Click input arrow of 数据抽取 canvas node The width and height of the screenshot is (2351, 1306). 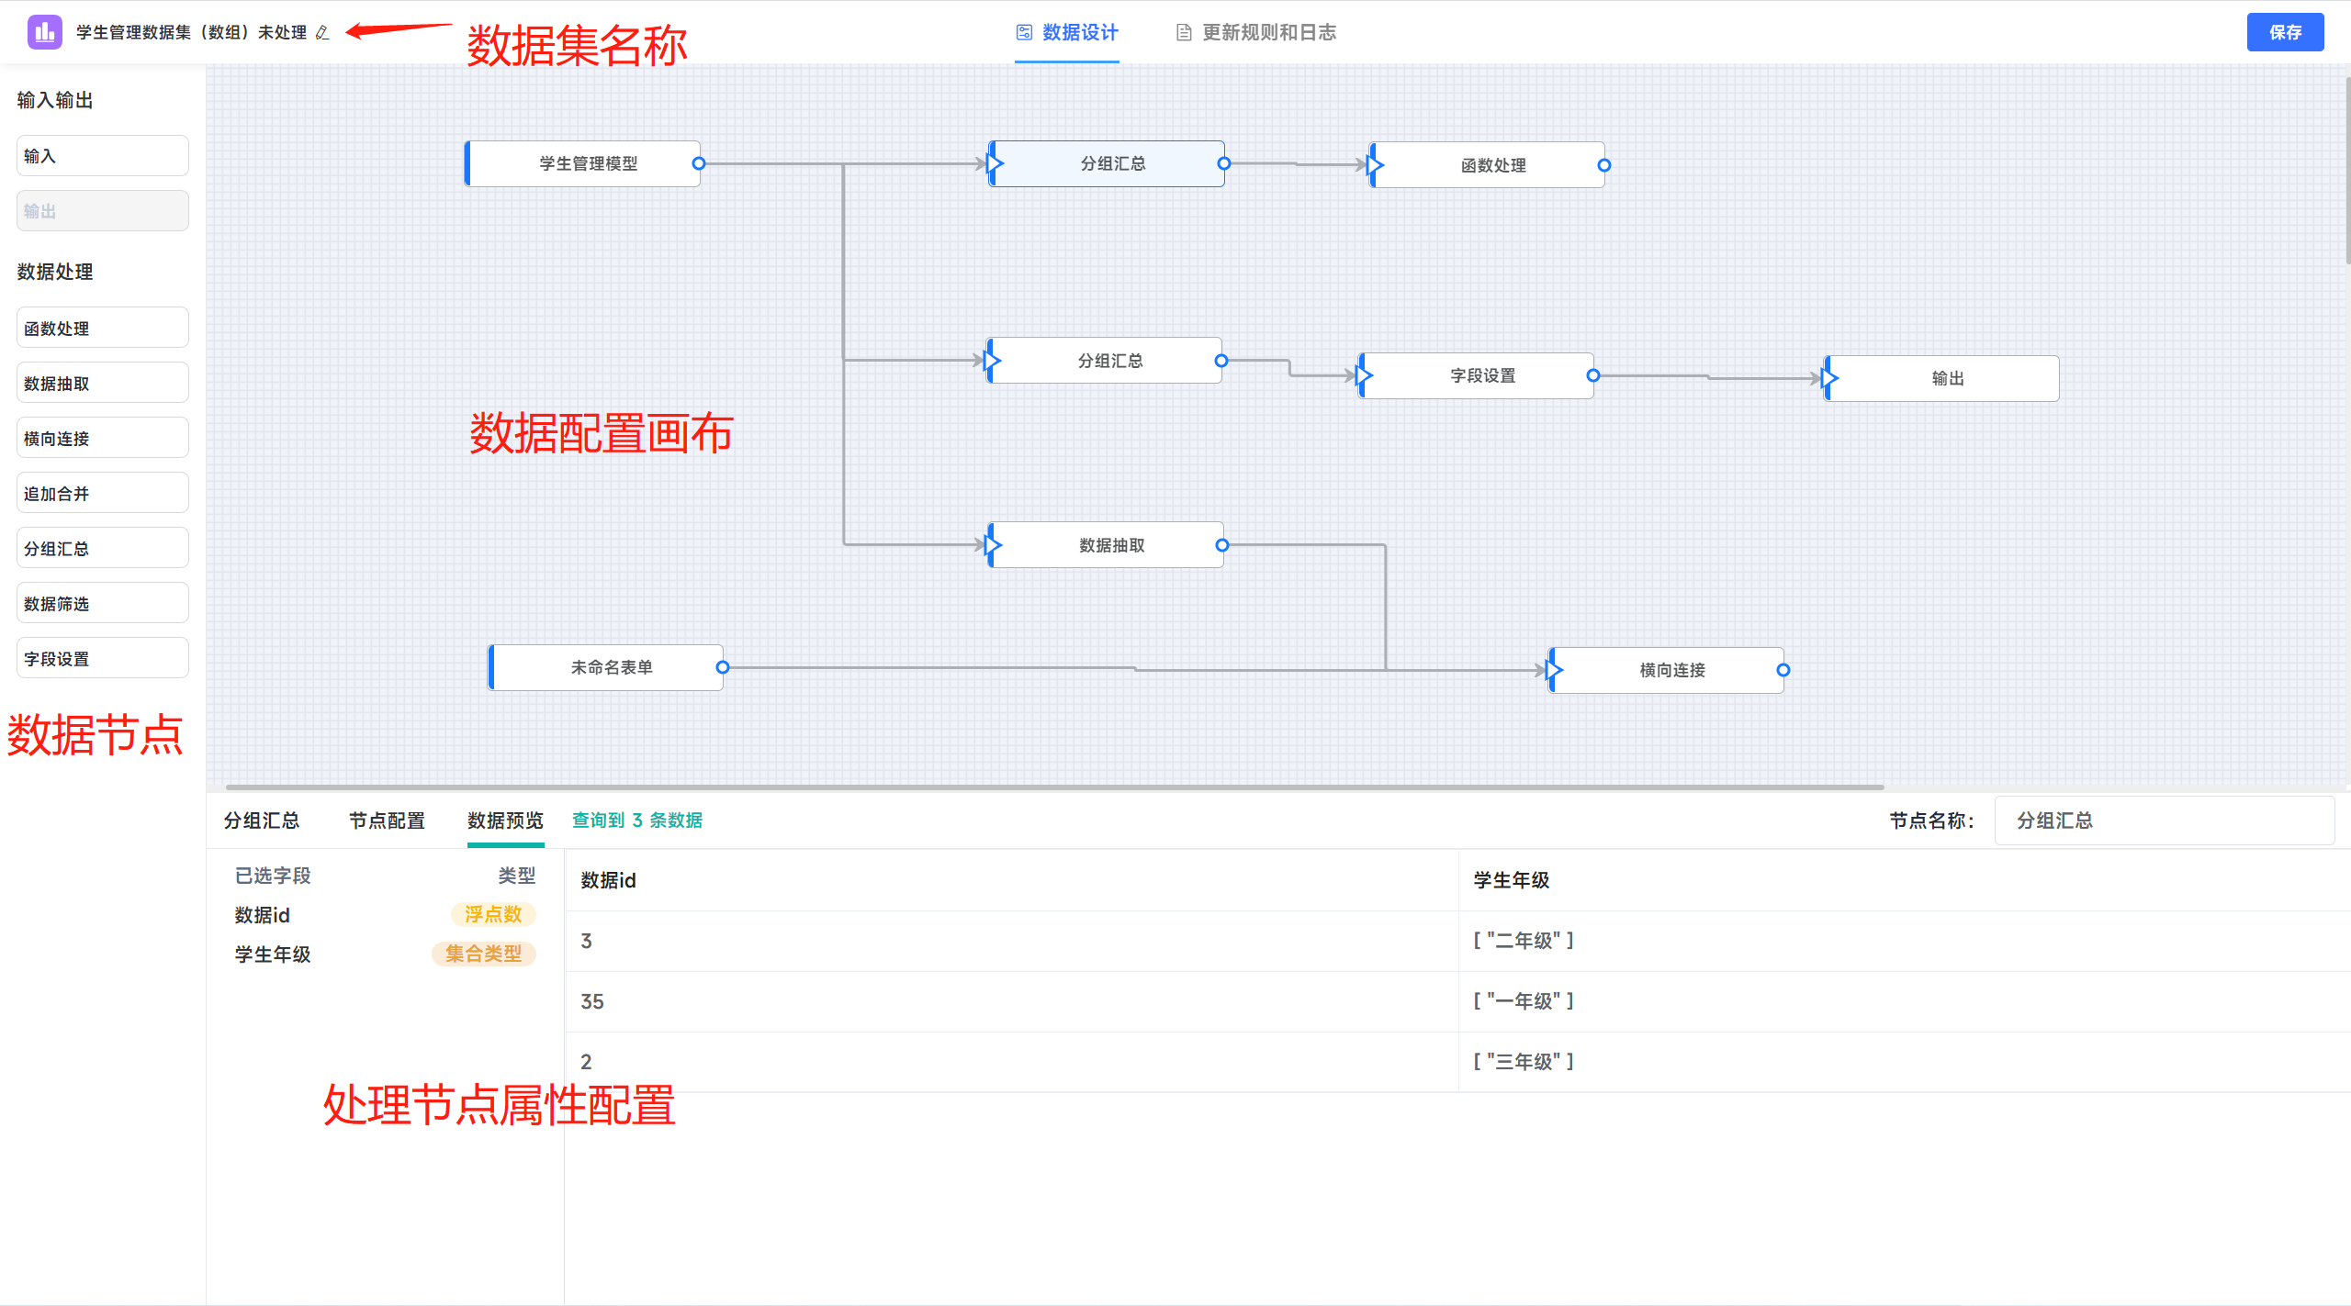click(993, 545)
